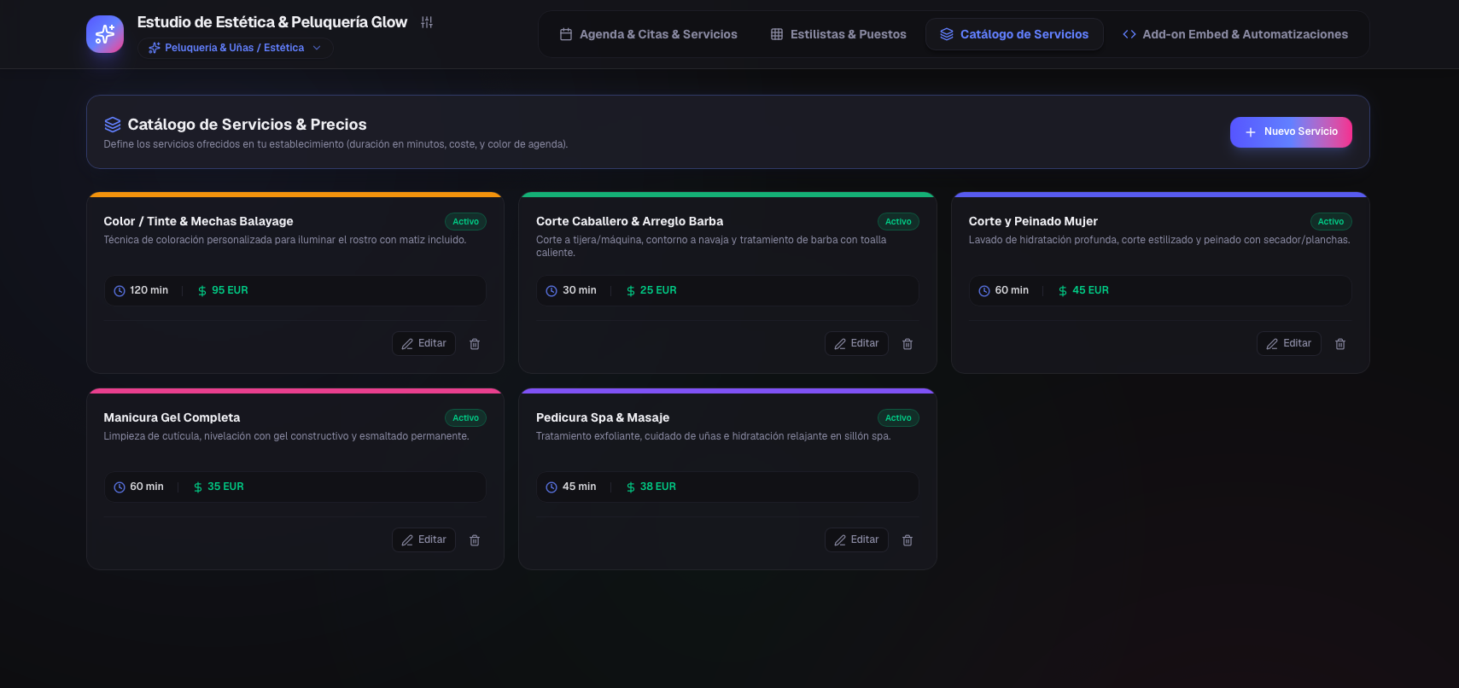This screenshot has height=688, width=1459.
Task: Click Activo badge on Pedicura Spa & Masaje
Action: (898, 417)
